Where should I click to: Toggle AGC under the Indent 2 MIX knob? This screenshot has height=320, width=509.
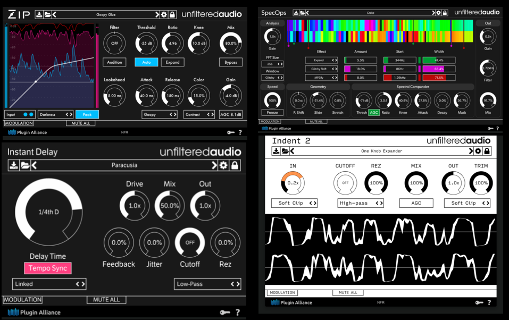point(416,203)
